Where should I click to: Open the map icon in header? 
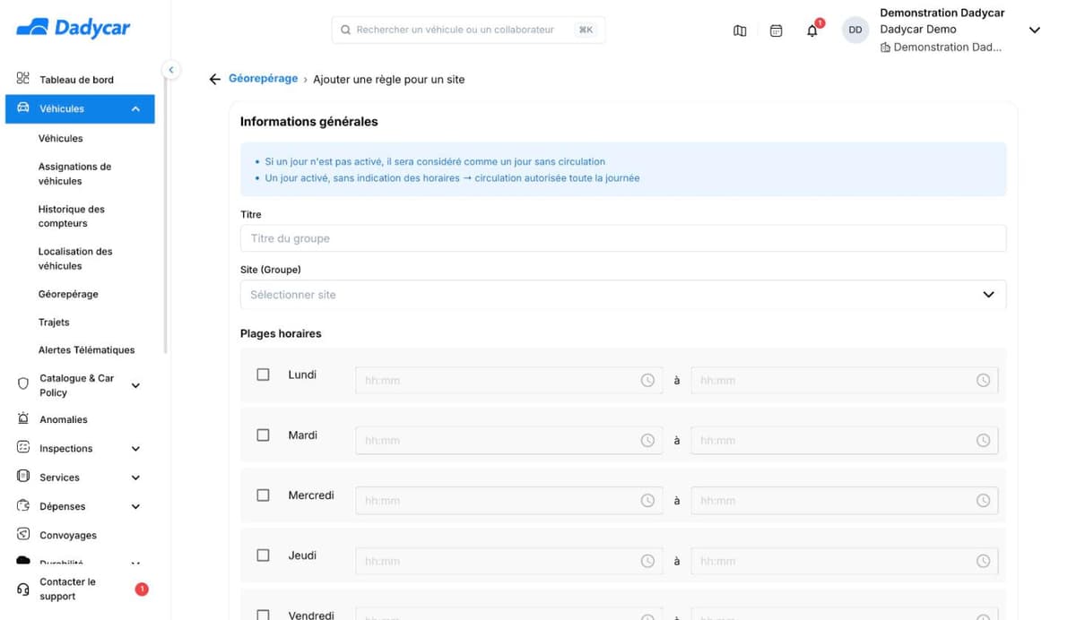coord(740,30)
